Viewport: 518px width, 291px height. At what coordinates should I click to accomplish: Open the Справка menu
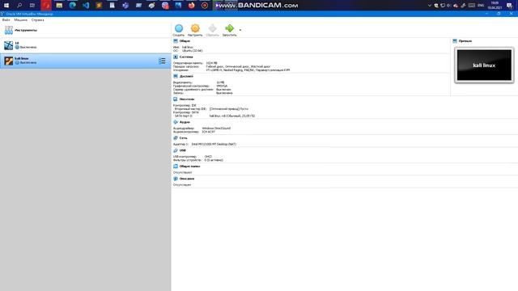coord(38,19)
